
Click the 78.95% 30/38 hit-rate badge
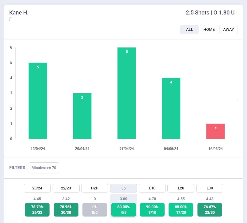tap(66, 209)
